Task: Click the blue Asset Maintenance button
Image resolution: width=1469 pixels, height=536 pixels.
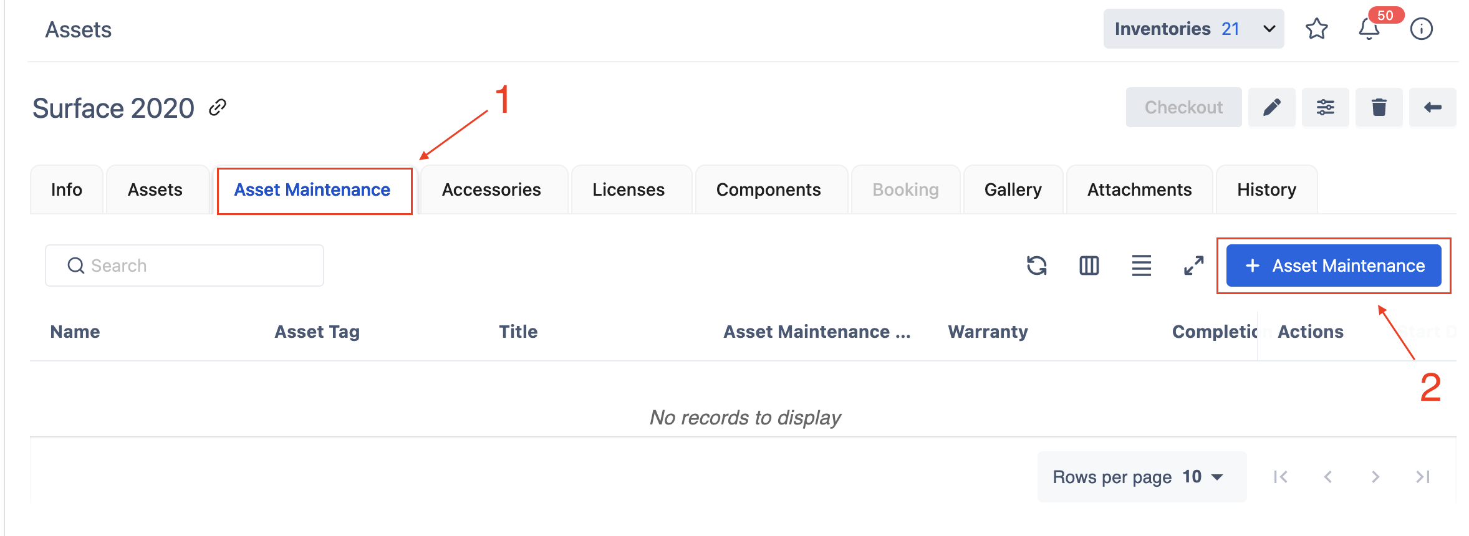Action: (x=1334, y=266)
